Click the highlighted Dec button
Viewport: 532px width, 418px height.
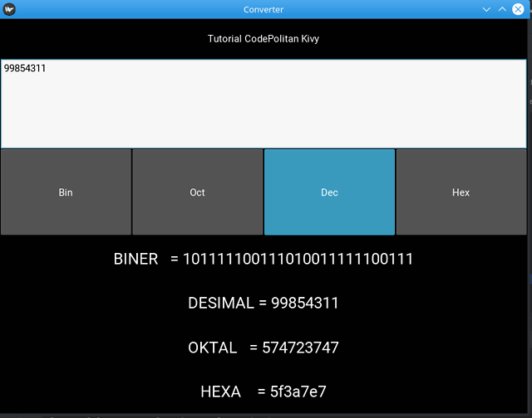click(x=329, y=192)
